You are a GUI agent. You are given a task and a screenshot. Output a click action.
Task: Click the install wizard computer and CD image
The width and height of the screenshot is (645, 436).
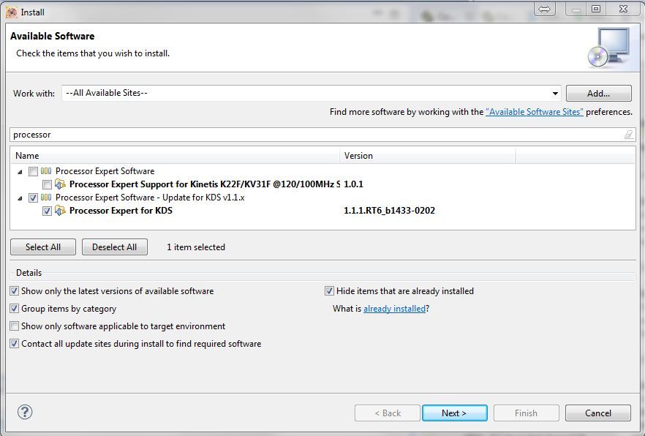[x=608, y=48]
